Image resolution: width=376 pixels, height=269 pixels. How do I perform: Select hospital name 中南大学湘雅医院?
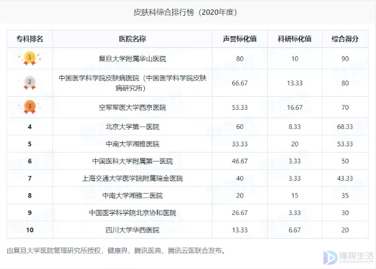pyautogui.click(x=132, y=144)
